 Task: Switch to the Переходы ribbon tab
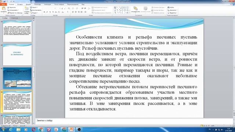(37, 4)
